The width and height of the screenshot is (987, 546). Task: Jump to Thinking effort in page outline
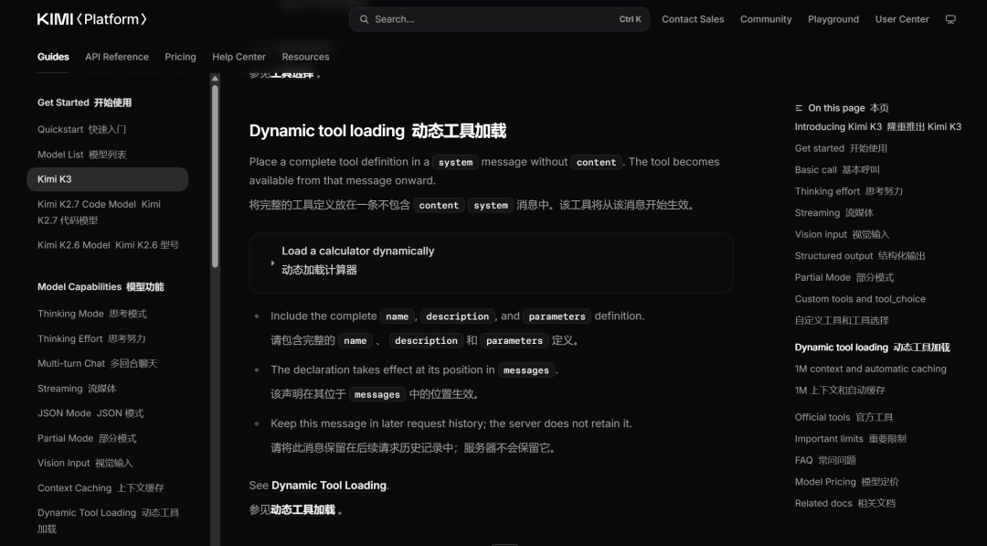848,191
